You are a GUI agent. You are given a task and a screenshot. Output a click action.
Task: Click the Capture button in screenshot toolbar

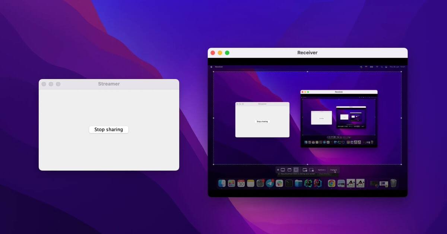(333, 170)
